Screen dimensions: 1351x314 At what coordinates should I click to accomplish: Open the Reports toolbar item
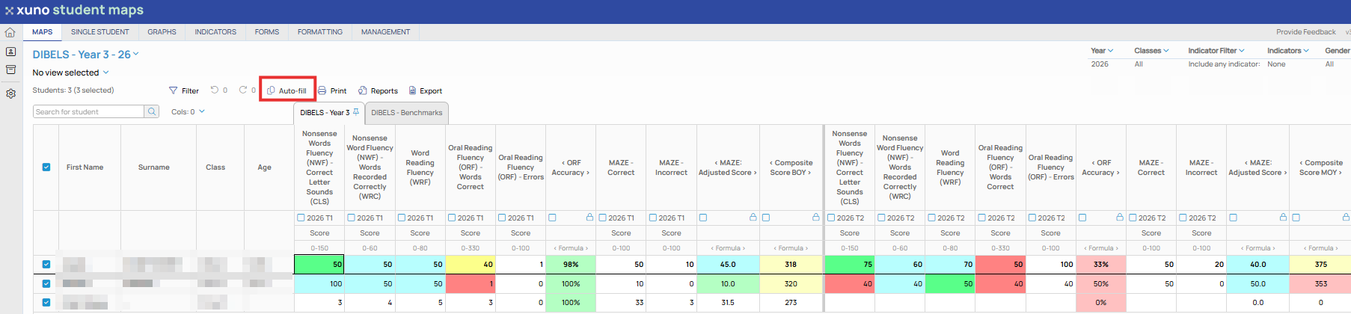pos(378,90)
